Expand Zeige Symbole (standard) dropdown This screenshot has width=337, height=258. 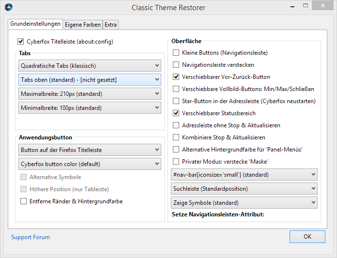point(245,203)
